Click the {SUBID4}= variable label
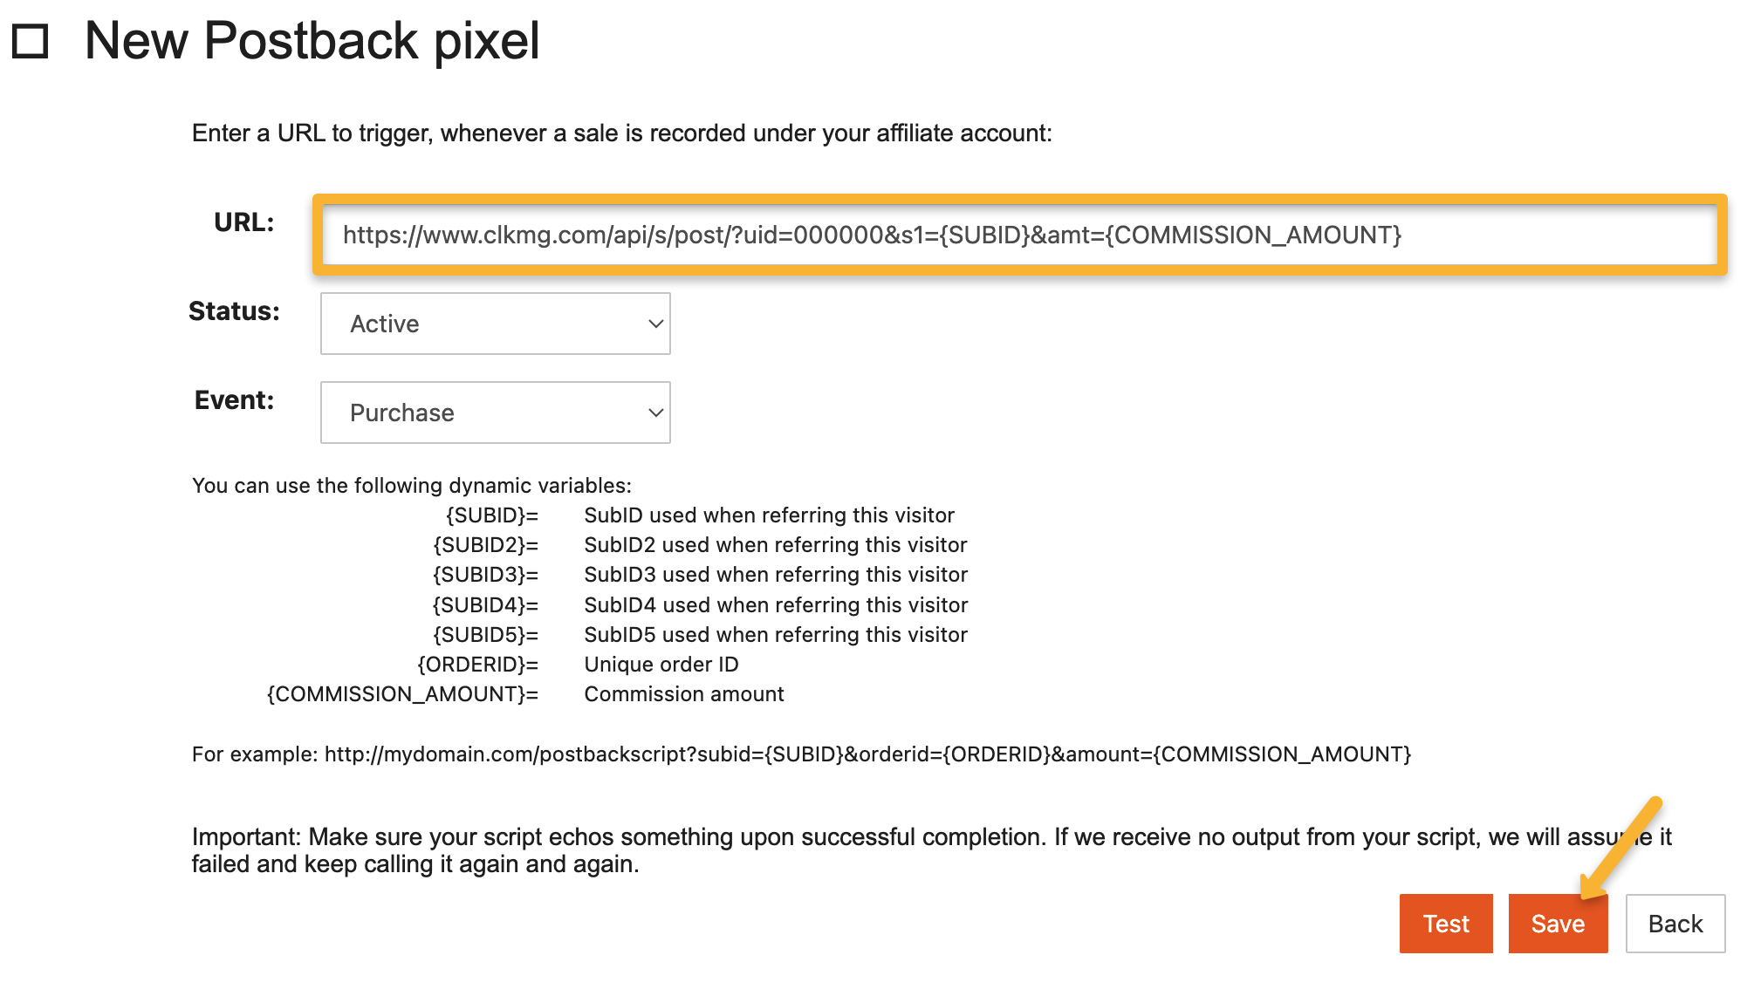This screenshot has width=1754, height=996. coord(485,605)
